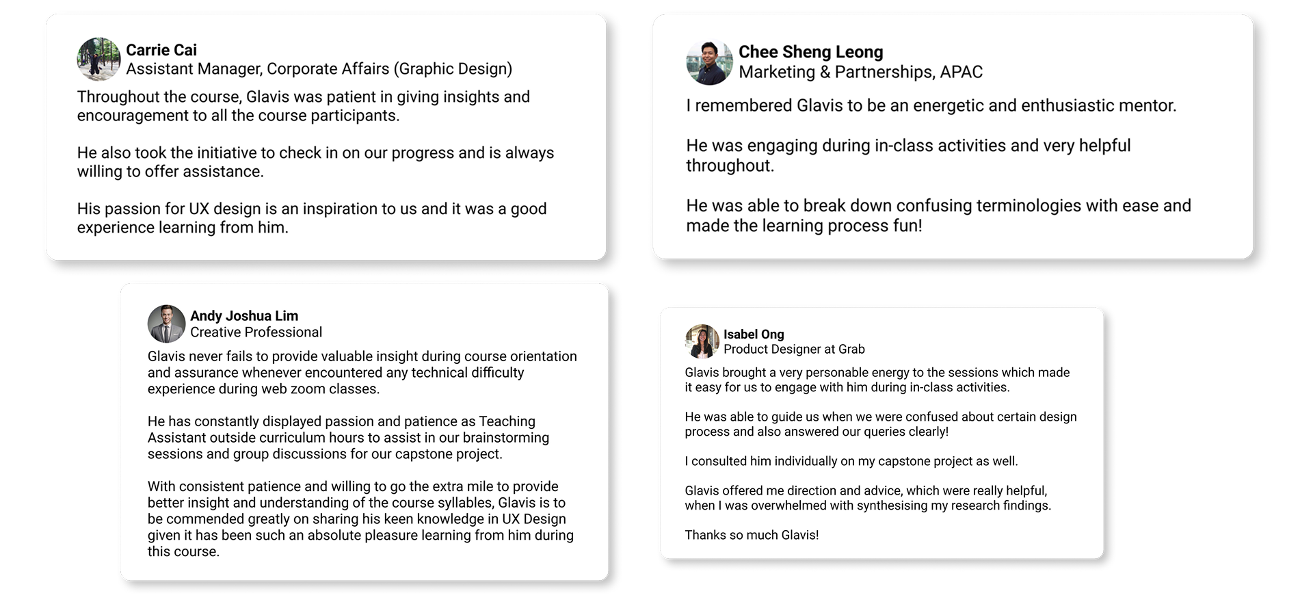Click the Assistant Manager, Corporate Affairs title
1313x604 pixels.
point(319,69)
